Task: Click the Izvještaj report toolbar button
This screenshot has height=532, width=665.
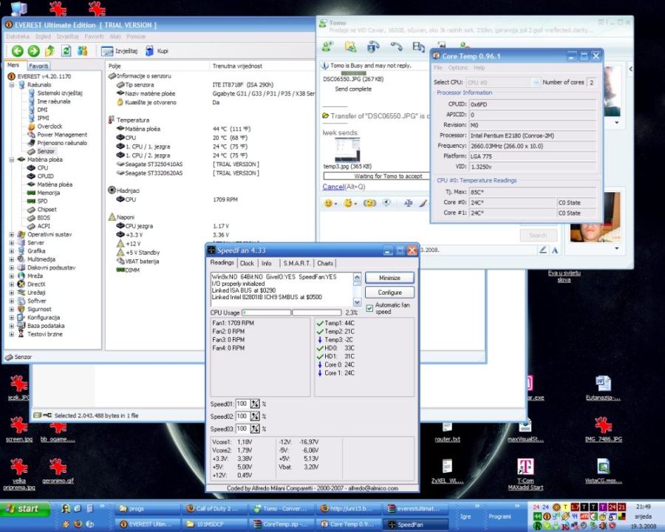Action: coord(119,51)
